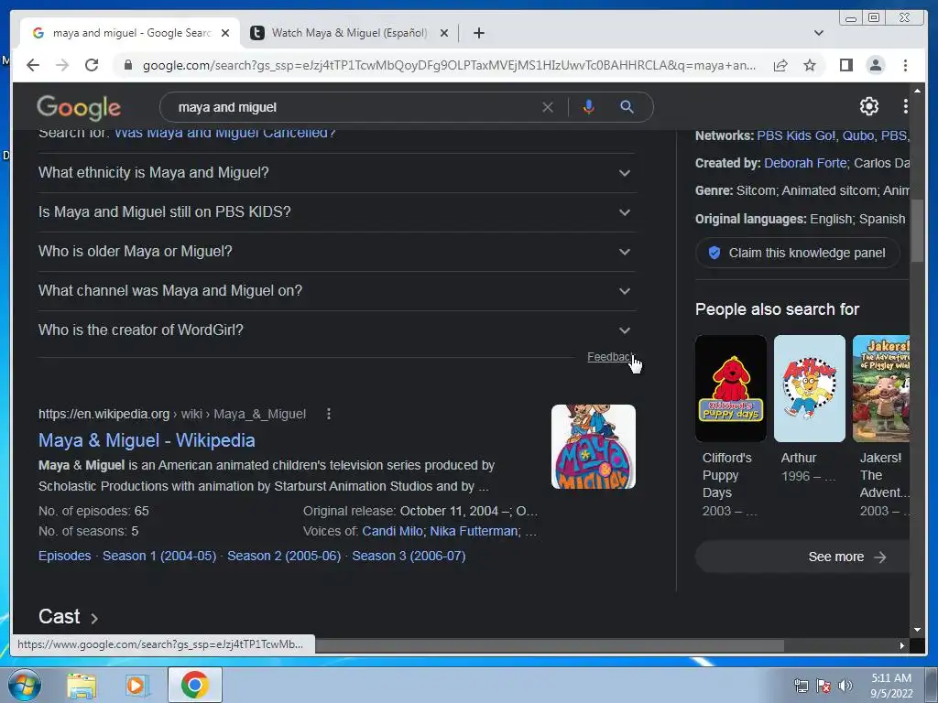Click the page's vertical scrollbar thumb

coord(917,232)
